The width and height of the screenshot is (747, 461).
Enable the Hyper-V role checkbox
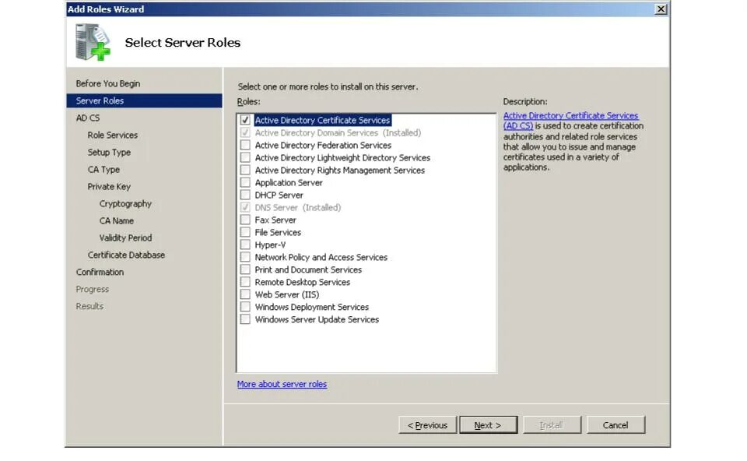245,245
